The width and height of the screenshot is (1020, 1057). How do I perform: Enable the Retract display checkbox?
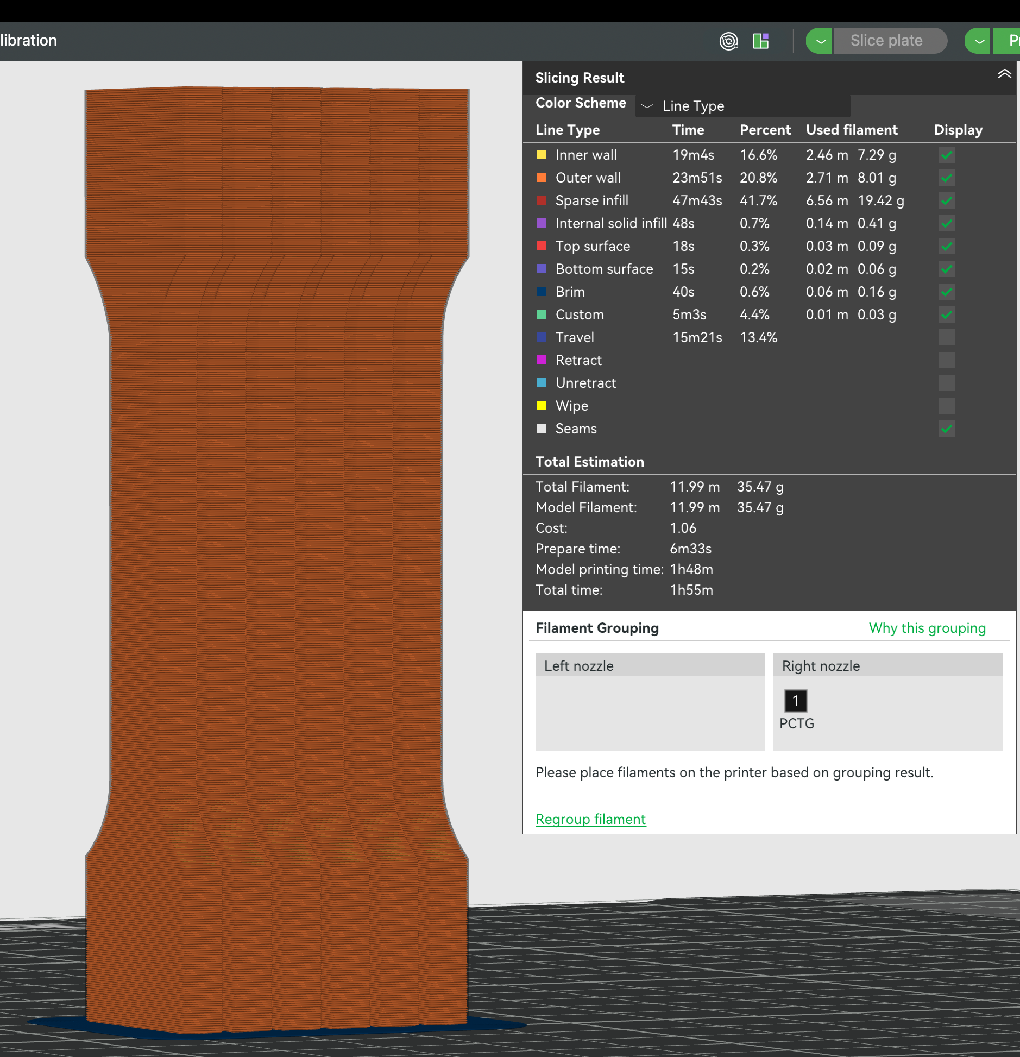[x=946, y=360]
